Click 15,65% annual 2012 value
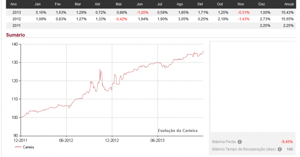Screen dimensions: 300x157 click(x=288, y=19)
